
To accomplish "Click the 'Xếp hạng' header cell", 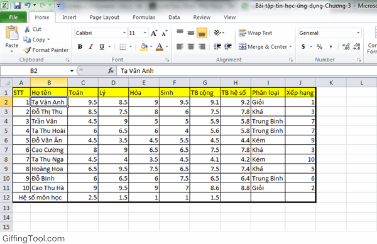I will [300, 93].
